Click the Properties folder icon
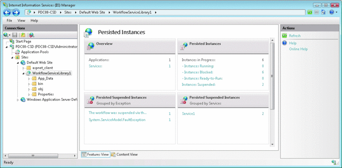 [34, 94]
